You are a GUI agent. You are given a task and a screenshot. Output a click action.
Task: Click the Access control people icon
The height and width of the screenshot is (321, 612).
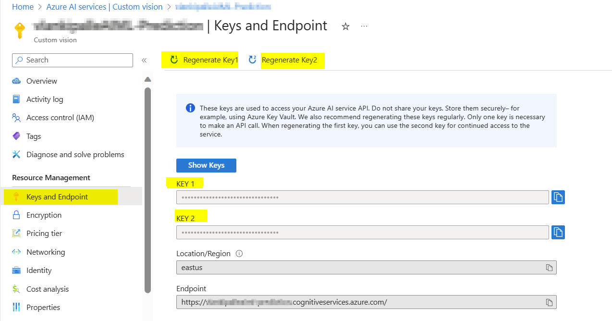[x=16, y=118]
